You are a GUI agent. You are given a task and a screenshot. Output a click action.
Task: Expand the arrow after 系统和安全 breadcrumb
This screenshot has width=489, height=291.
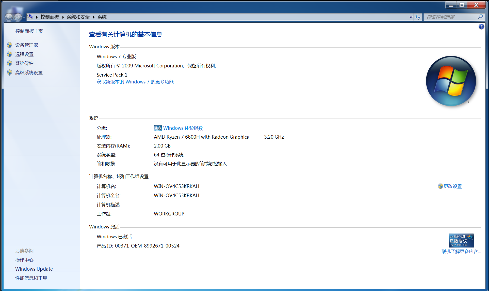pyautogui.click(x=94, y=17)
